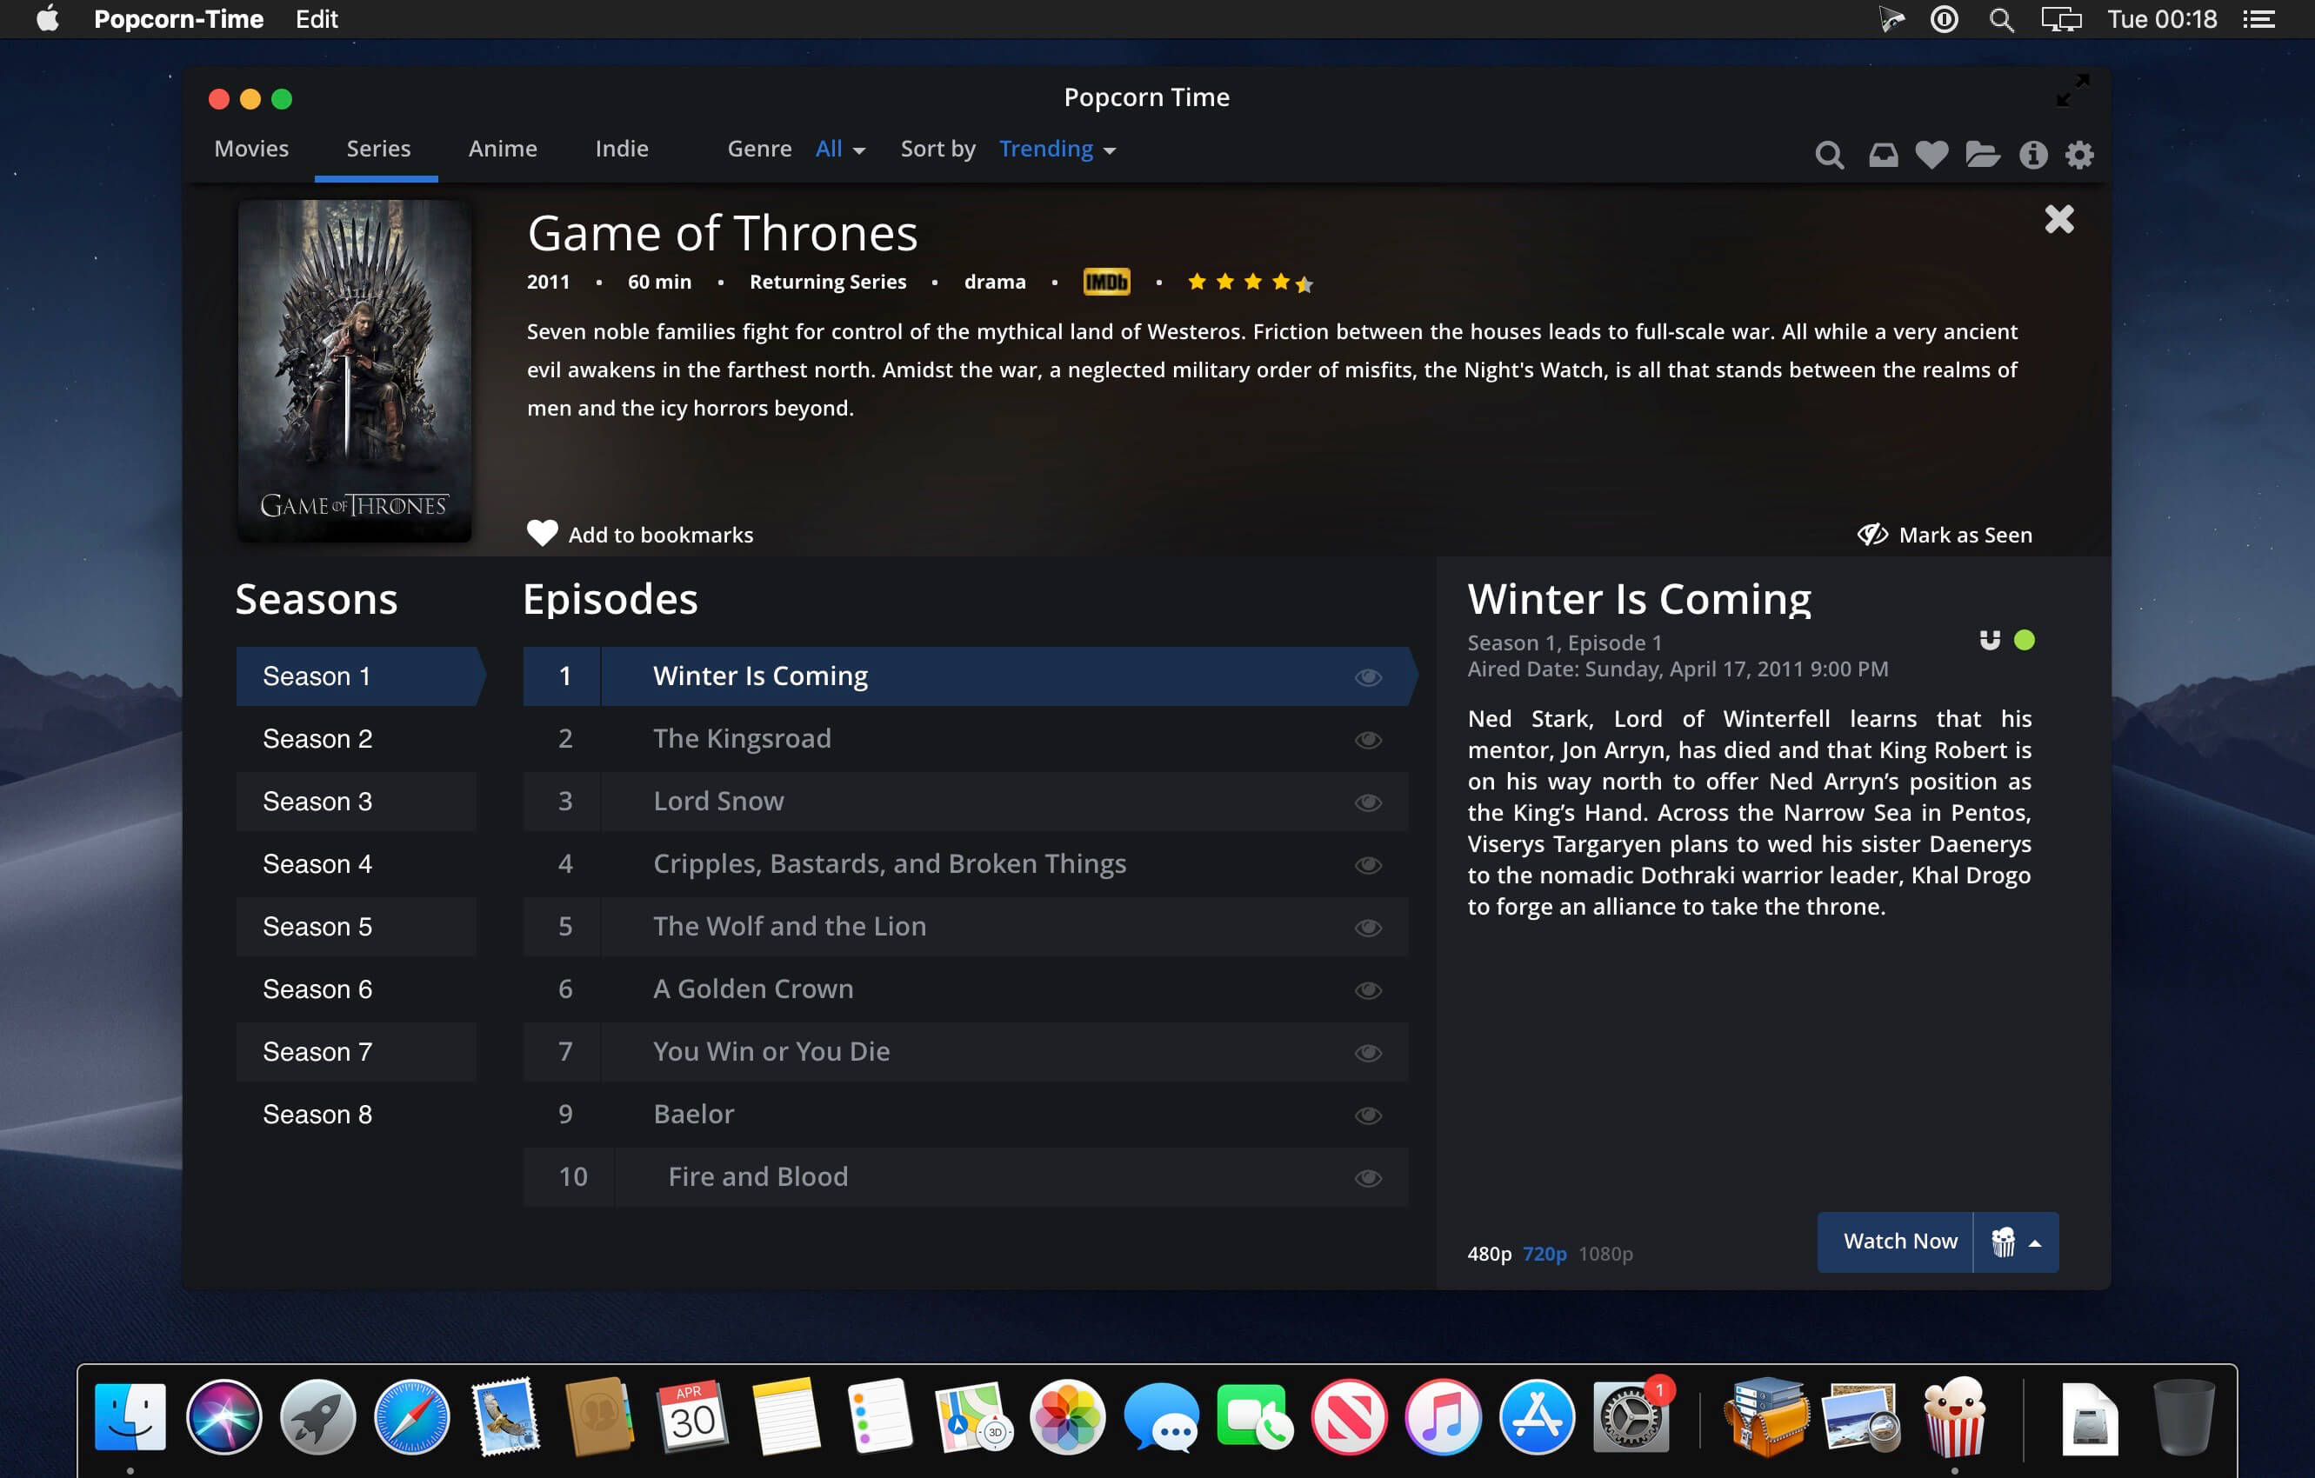
Task: Open Settings with the gear icon
Action: (x=2079, y=155)
